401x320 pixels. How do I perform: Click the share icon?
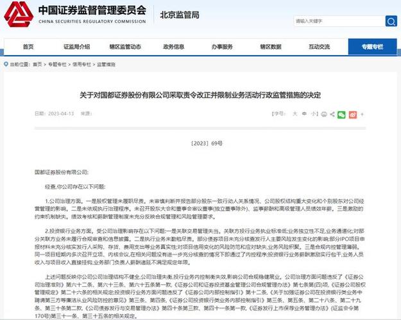tap(332, 114)
